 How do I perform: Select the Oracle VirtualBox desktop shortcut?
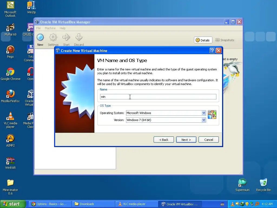point(29,97)
